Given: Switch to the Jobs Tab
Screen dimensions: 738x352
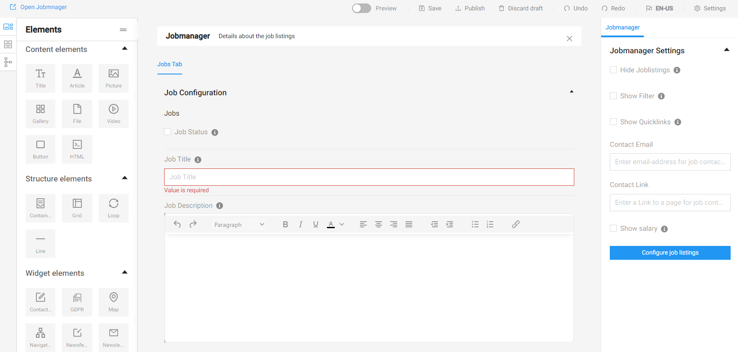Looking at the screenshot, I should coord(169,64).
